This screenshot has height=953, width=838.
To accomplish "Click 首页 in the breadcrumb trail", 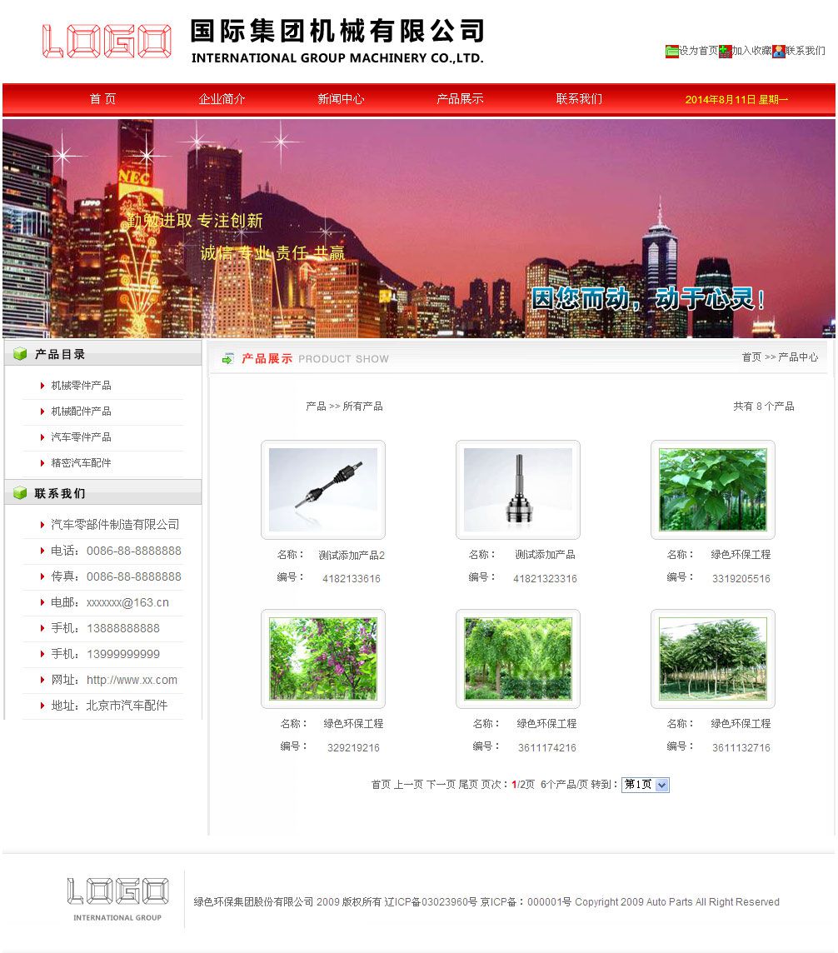I will point(751,357).
